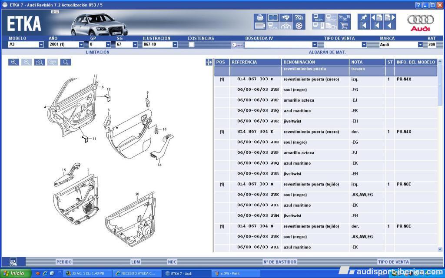Expand the Año dropdown showing 2001 (1)
This screenshot has height=278, width=445.
click(81, 45)
